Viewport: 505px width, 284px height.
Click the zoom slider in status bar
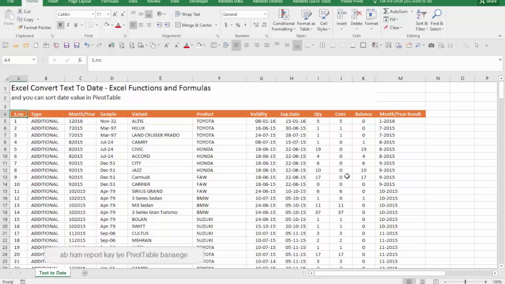[465, 282]
